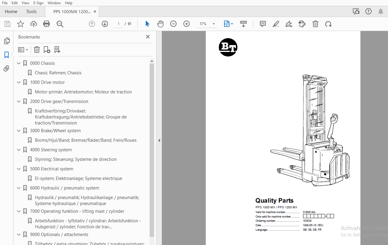Collapse 9000 Optionals / attachments bookmark
This screenshot has width=388, height=245.
coord(19,235)
